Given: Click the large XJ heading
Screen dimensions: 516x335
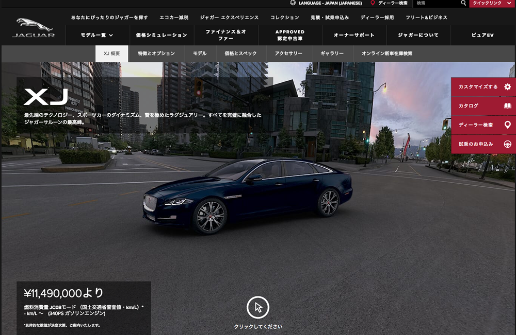Looking at the screenshot, I should [x=46, y=97].
